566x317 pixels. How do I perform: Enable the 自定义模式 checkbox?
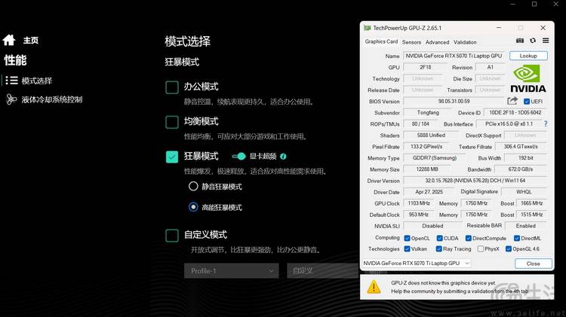(172, 235)
